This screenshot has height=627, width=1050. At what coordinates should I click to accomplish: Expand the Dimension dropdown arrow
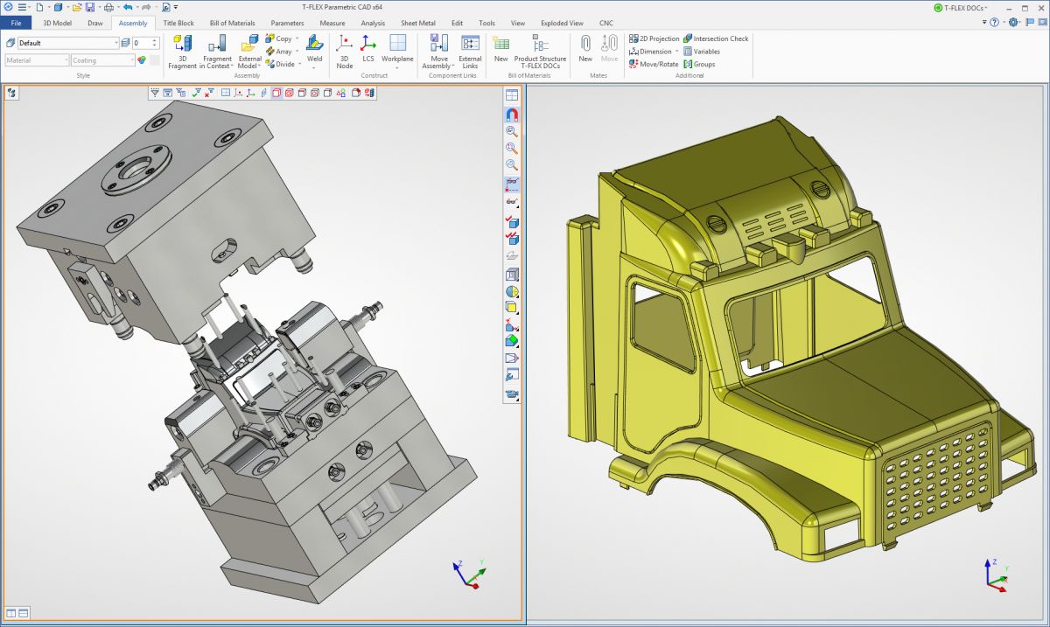[677, 52]
